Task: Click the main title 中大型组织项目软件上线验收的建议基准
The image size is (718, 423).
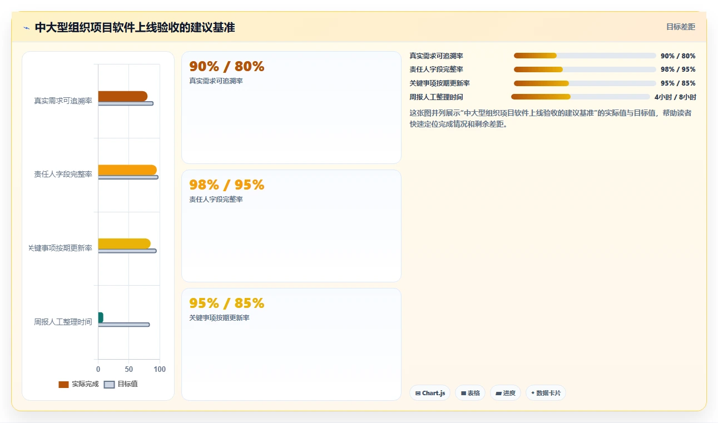Action: point(135,27)
